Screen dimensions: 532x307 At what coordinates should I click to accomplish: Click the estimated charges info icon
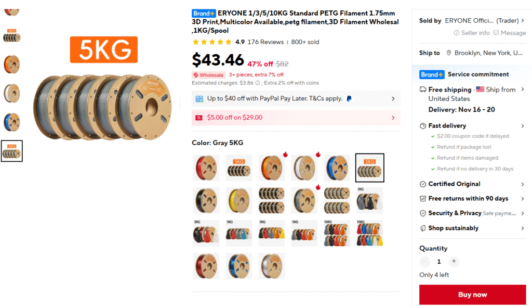tap(258, 83)
